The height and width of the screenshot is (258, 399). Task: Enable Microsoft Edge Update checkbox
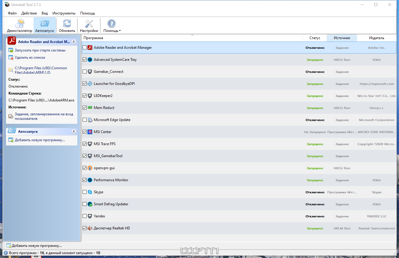click(x=84, y=120)
